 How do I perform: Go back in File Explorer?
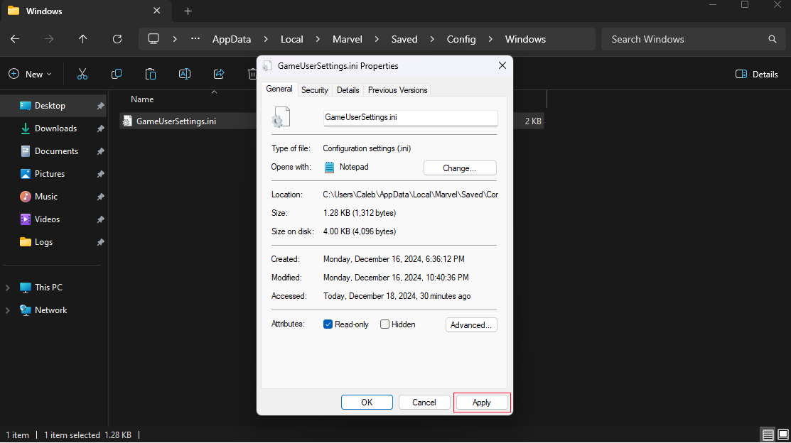click(x=15, y=39)
